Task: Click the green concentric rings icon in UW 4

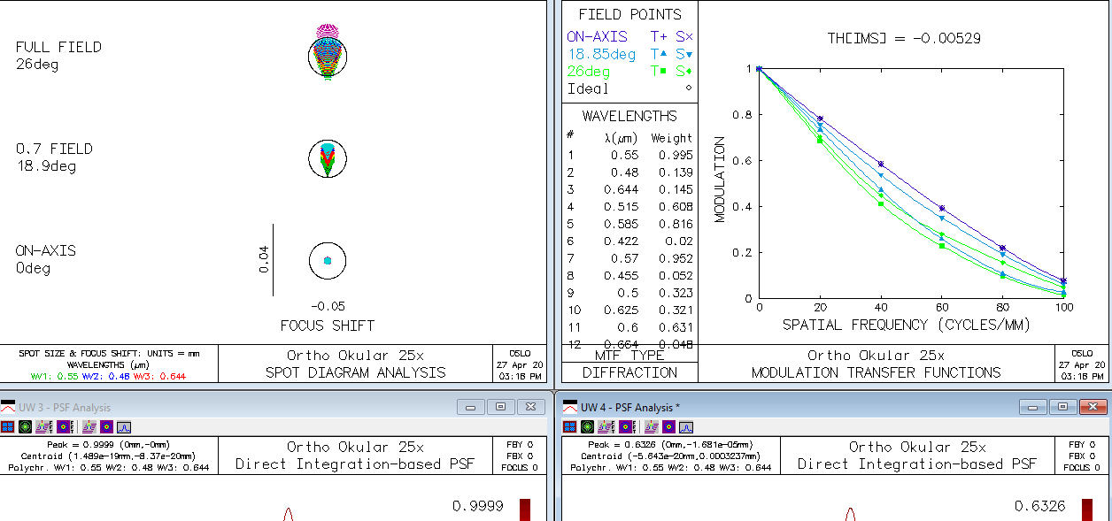Action: click(x=587, y=426)
